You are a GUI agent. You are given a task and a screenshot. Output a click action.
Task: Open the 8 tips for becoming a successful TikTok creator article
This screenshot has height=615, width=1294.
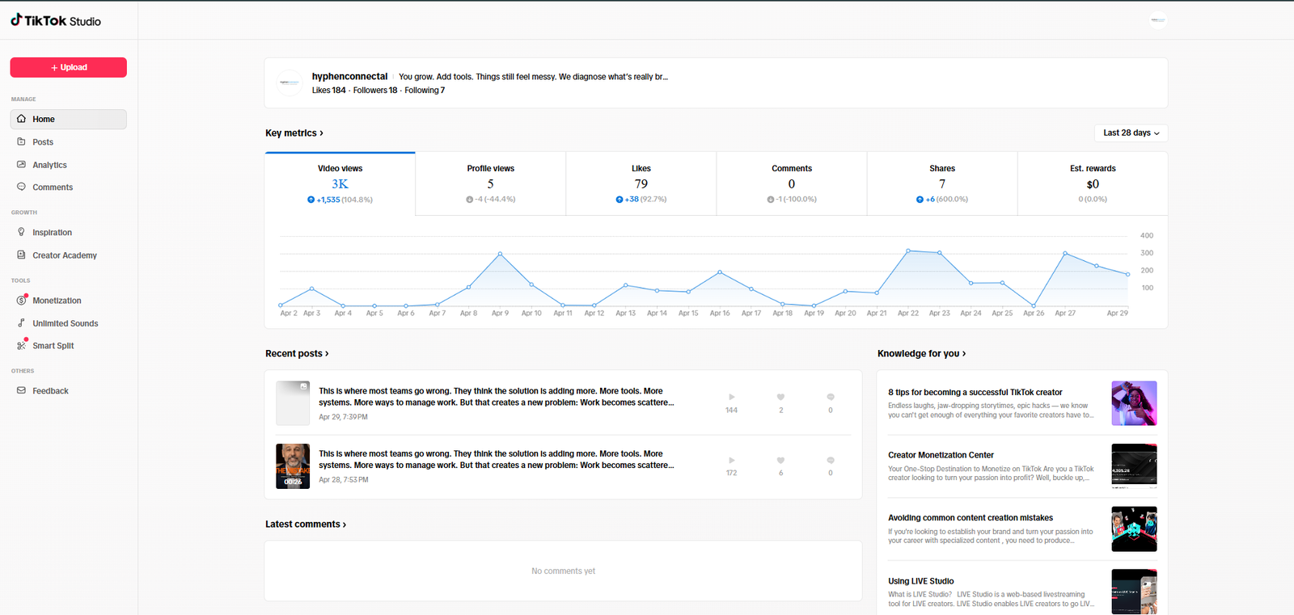pos(1022,403)
